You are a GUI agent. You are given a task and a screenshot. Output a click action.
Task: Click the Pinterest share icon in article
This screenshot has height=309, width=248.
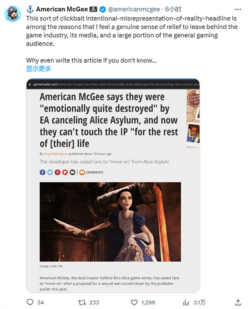pyautogui.click(x=57, y=172)
